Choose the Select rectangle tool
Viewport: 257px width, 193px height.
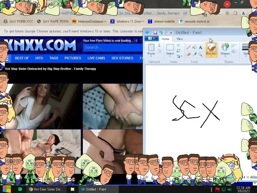point(170,47)
